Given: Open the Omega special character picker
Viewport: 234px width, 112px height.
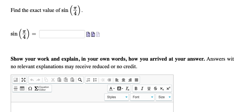Looking at the screenshot, I should point(30,88).
